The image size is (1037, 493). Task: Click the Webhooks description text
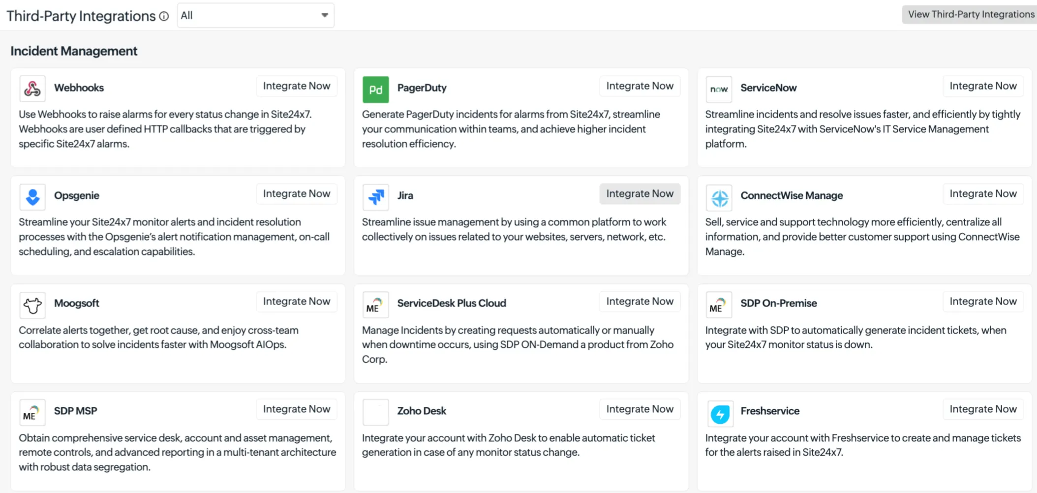click(165, 129)
